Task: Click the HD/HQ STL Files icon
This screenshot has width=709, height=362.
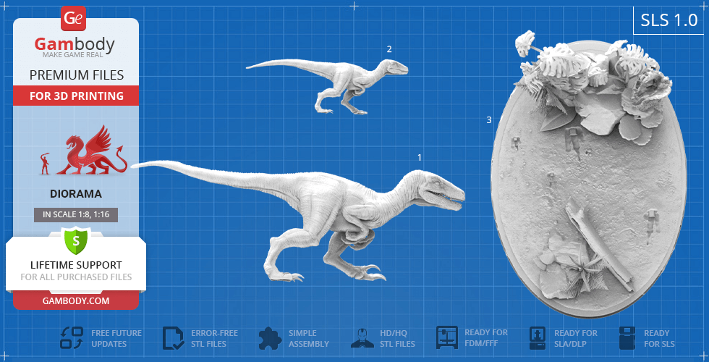Action: tap(362, 338)
